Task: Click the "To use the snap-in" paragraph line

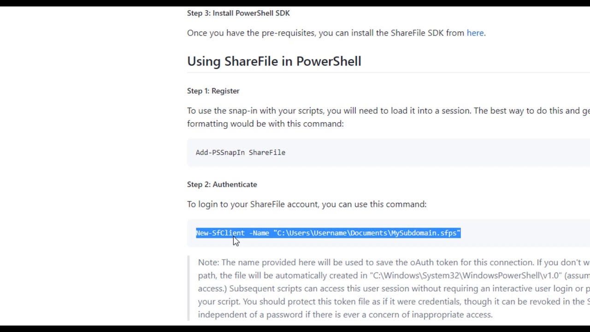Action: click(388, 111)
